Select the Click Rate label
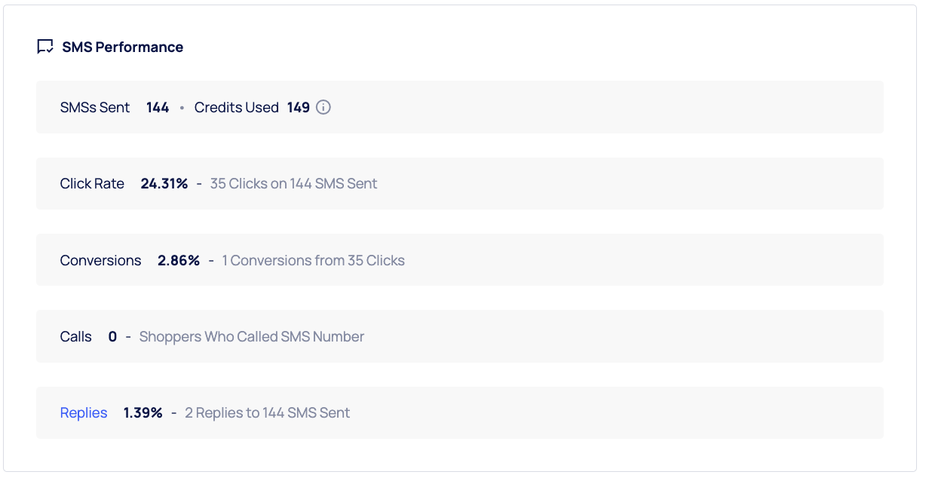 (92, 183)
